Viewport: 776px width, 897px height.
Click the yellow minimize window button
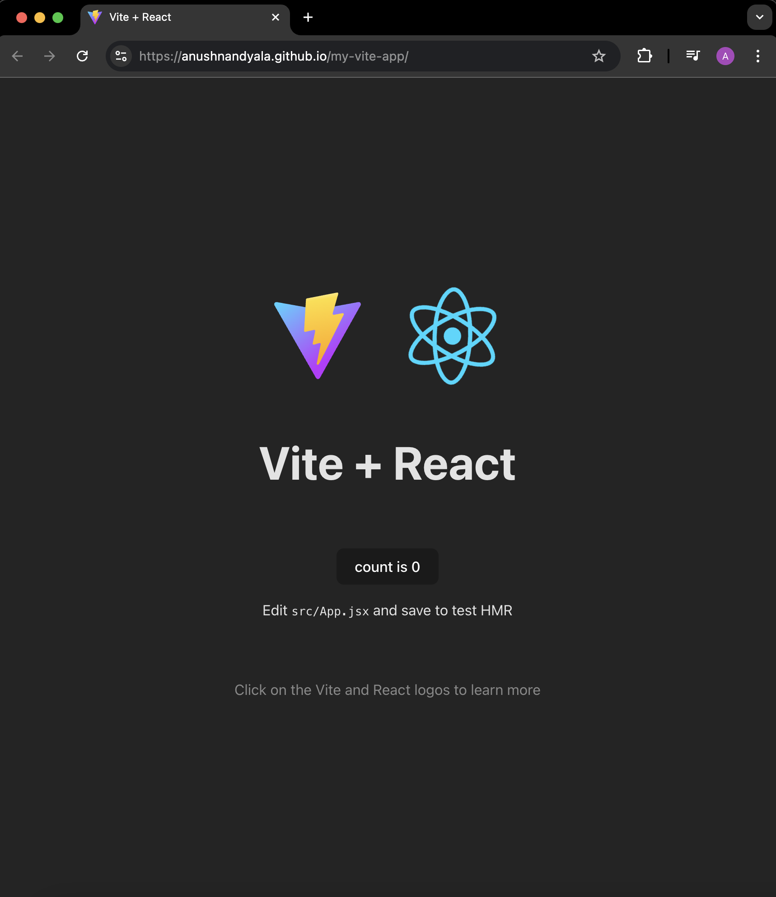[40, 18]
